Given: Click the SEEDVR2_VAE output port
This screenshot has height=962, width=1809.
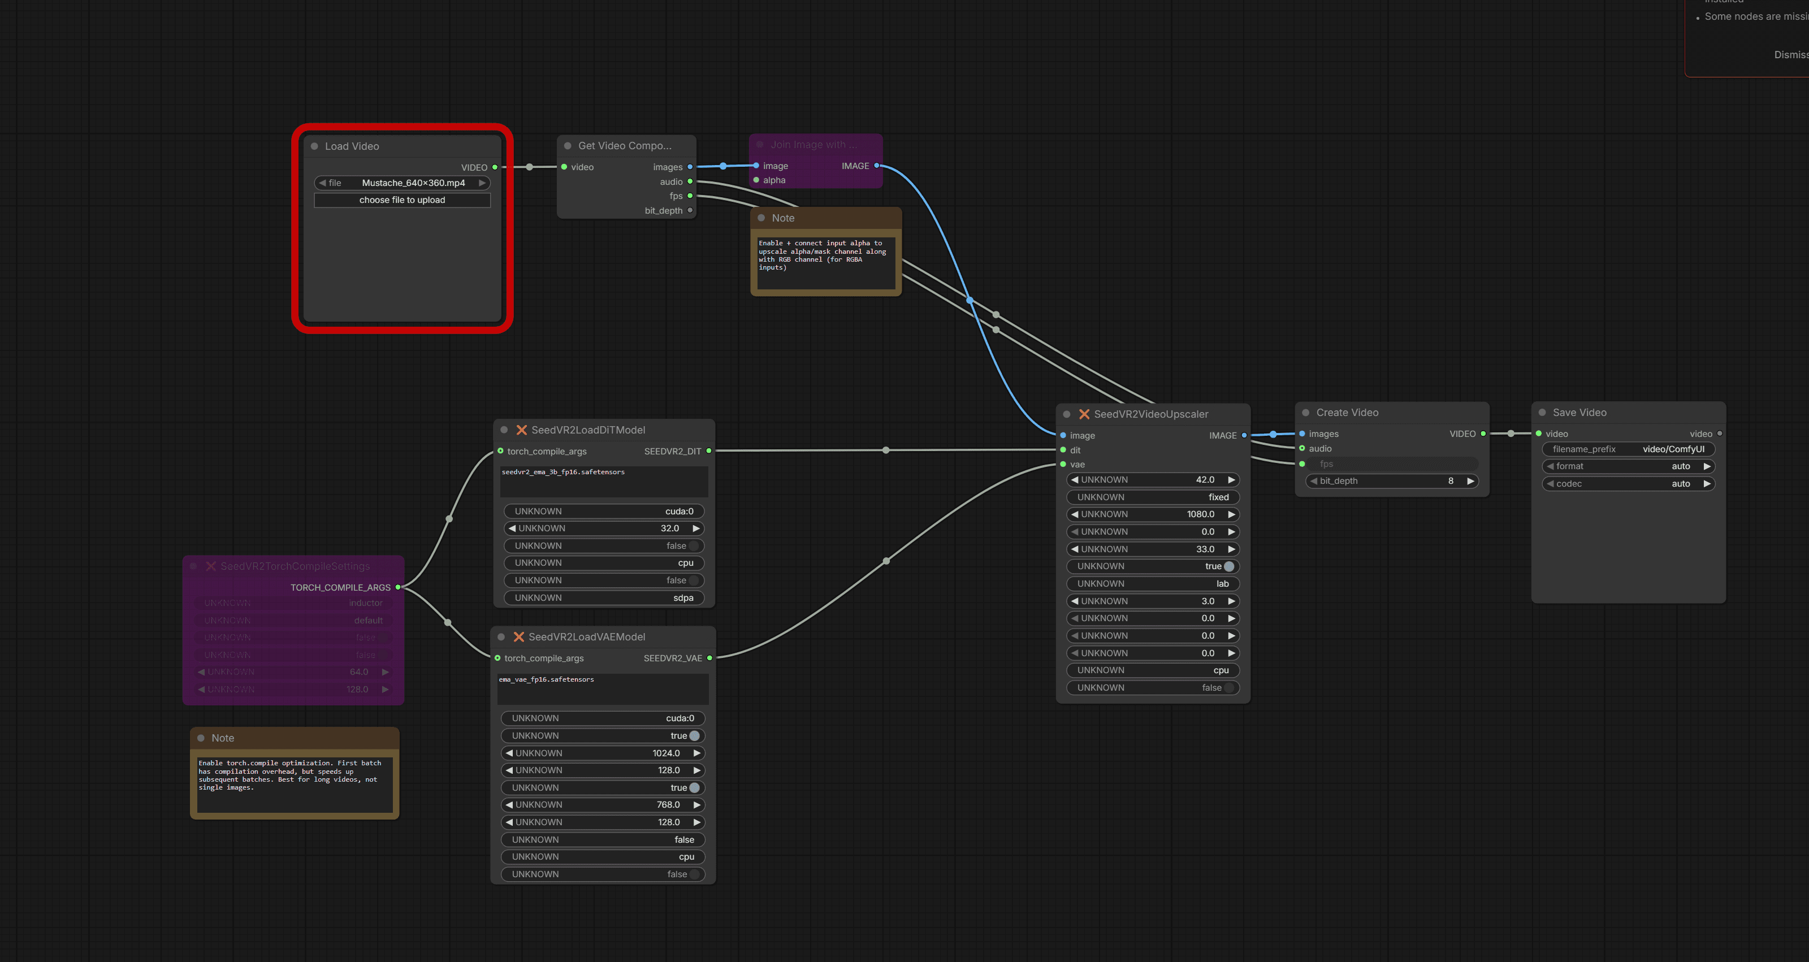Looking at the screenshot, I should click(x=709, y=658).
